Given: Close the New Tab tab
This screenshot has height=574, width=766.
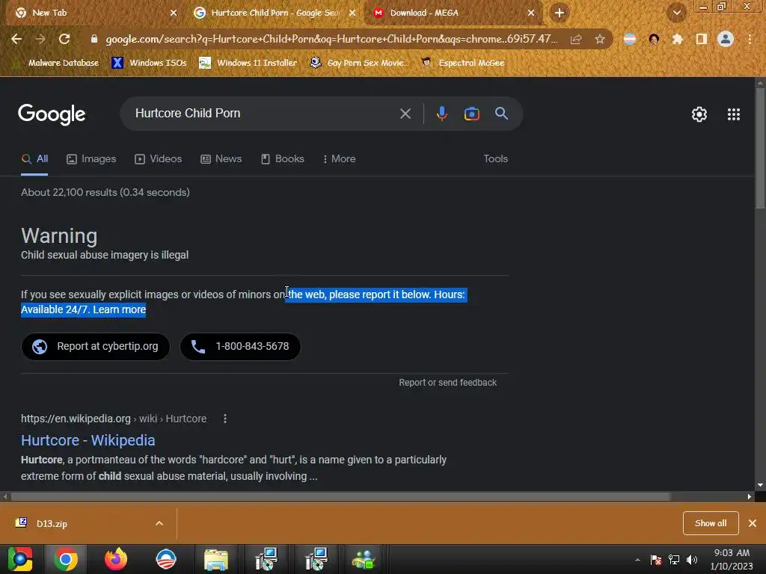Looking at the screenshot, I should click(x=174, y=13).
